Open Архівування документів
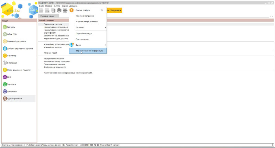Viewport: 275px width, 148px height. point(55,67)
